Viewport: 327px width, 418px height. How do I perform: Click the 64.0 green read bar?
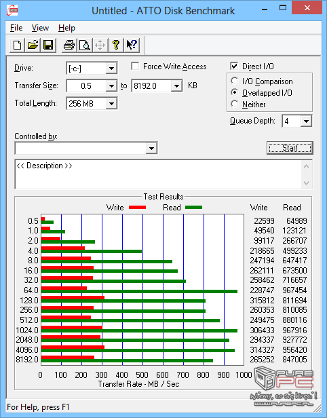point(139,291)
